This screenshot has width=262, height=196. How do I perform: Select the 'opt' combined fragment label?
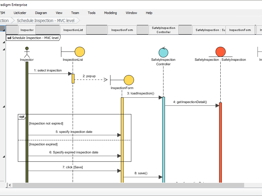(x=21, y=116)
